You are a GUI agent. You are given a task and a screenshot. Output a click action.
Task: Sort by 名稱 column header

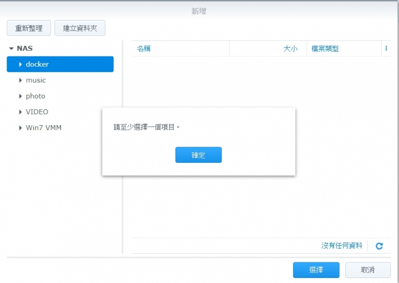pyautogui.click(x=181, y=49)
